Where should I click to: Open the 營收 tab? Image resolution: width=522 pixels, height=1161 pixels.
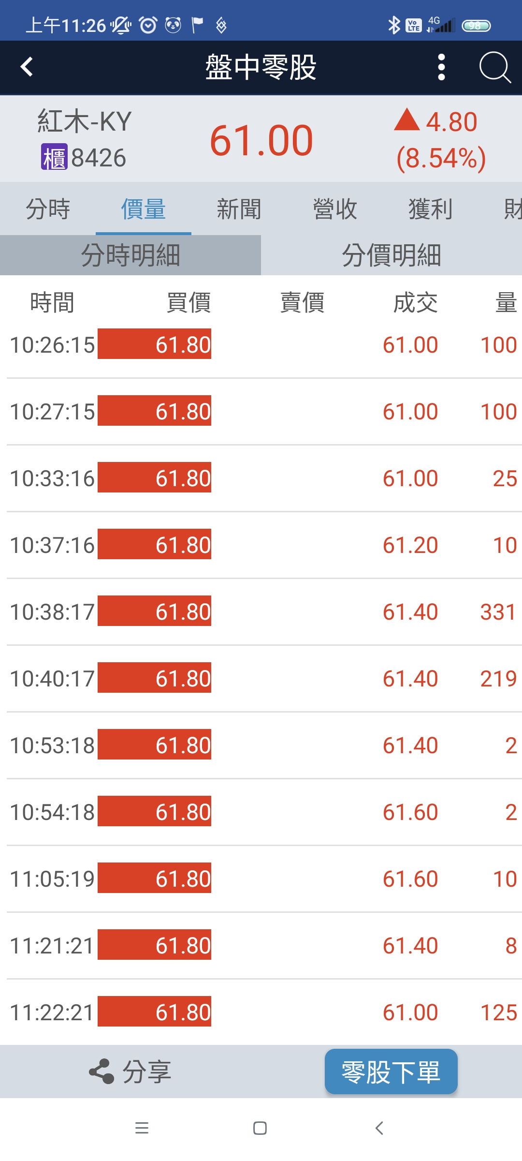tap(334, 209)
